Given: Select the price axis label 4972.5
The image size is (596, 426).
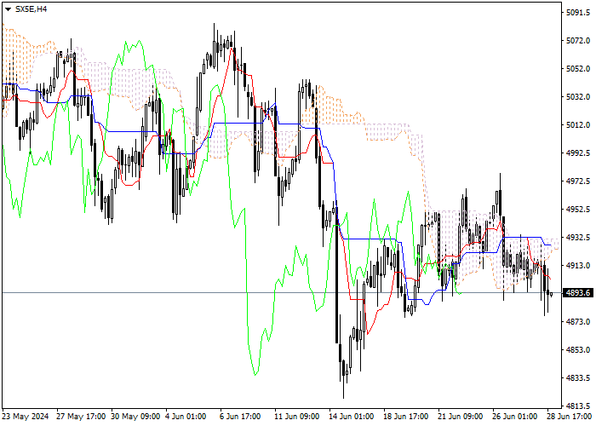Looking at the screenshot, I should 578,181.
